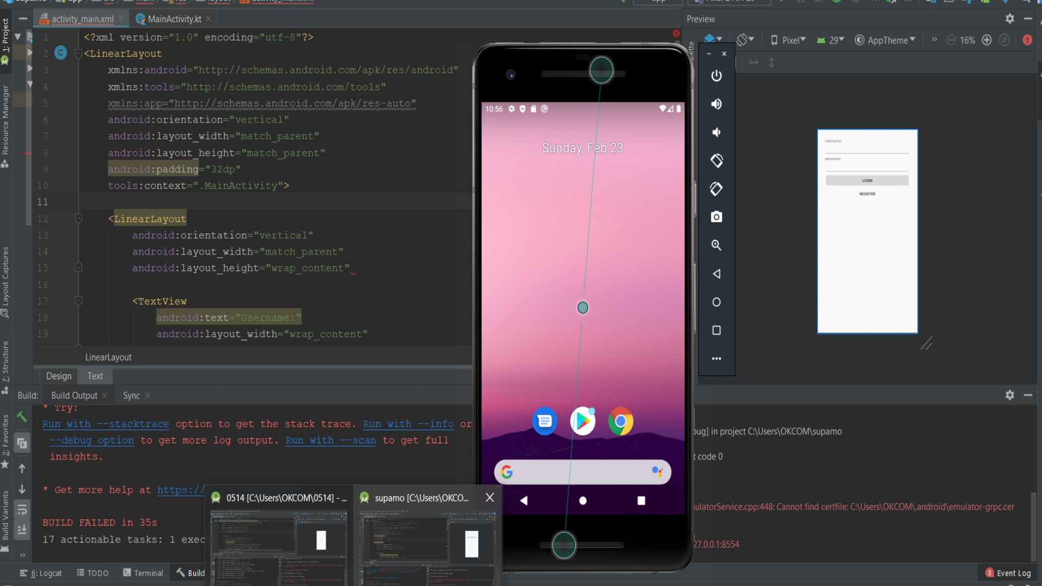This screenshot has width=1042, height=586.
Task: Collapse the nested LinearLayout fold marker
Action: click(x=78, y=219)
